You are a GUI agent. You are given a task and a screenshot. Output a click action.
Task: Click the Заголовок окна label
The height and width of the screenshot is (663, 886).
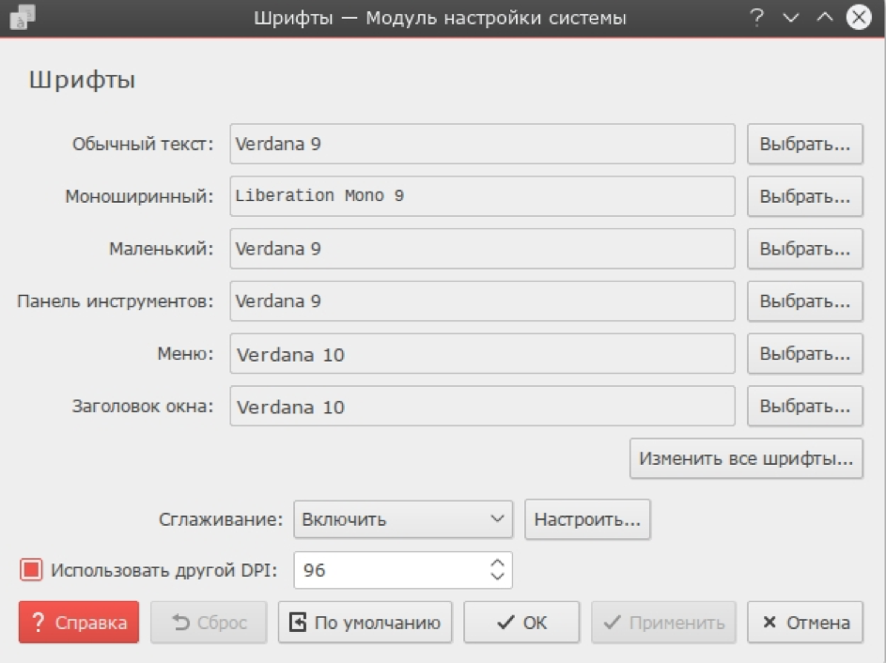tap(143, 406)
